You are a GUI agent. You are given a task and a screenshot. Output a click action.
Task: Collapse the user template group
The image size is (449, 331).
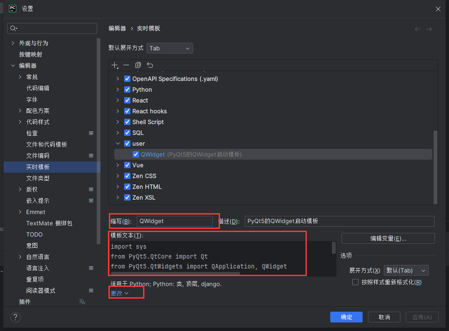pos(118,143)
